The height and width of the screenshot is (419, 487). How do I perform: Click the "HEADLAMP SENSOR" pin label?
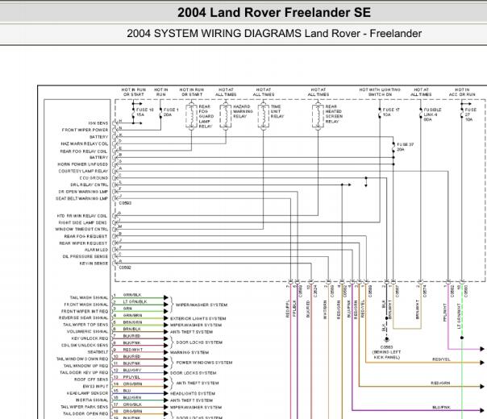[x=88, y=393]
